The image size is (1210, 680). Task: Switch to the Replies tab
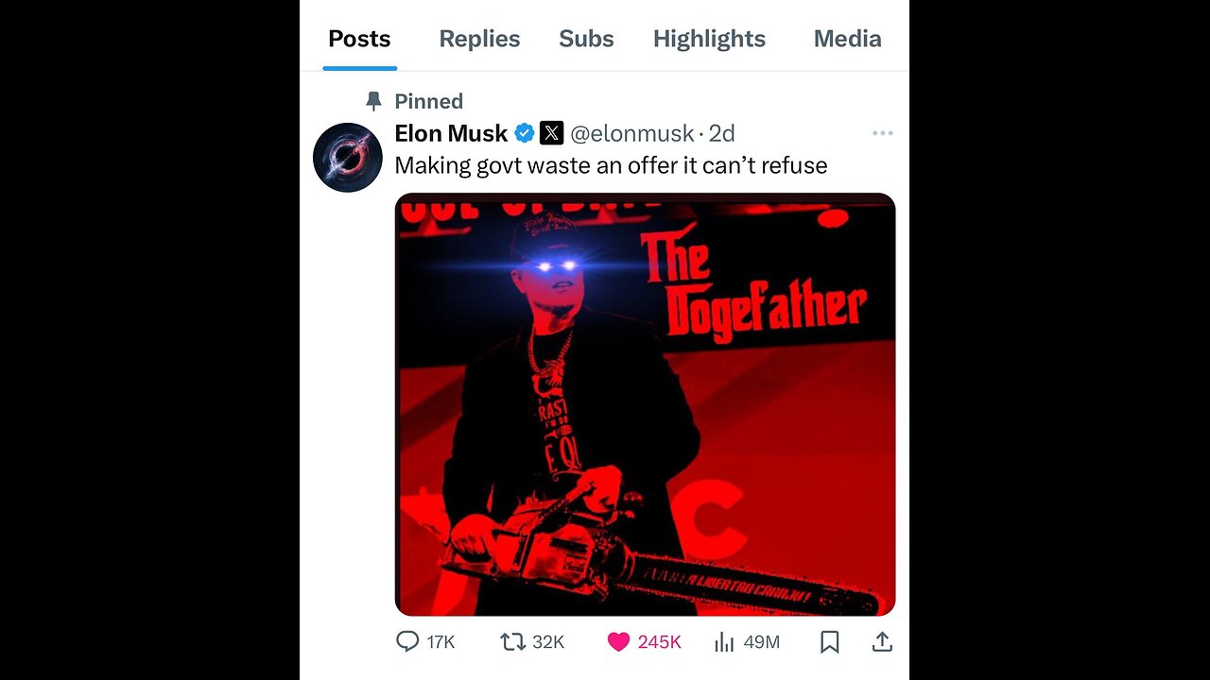pyautogui.click(x=479, y=39)
